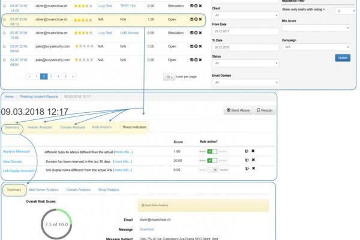Open the Mail Server Analysis tab
This screenshot has width=360, height=240.
coord(44,190)
